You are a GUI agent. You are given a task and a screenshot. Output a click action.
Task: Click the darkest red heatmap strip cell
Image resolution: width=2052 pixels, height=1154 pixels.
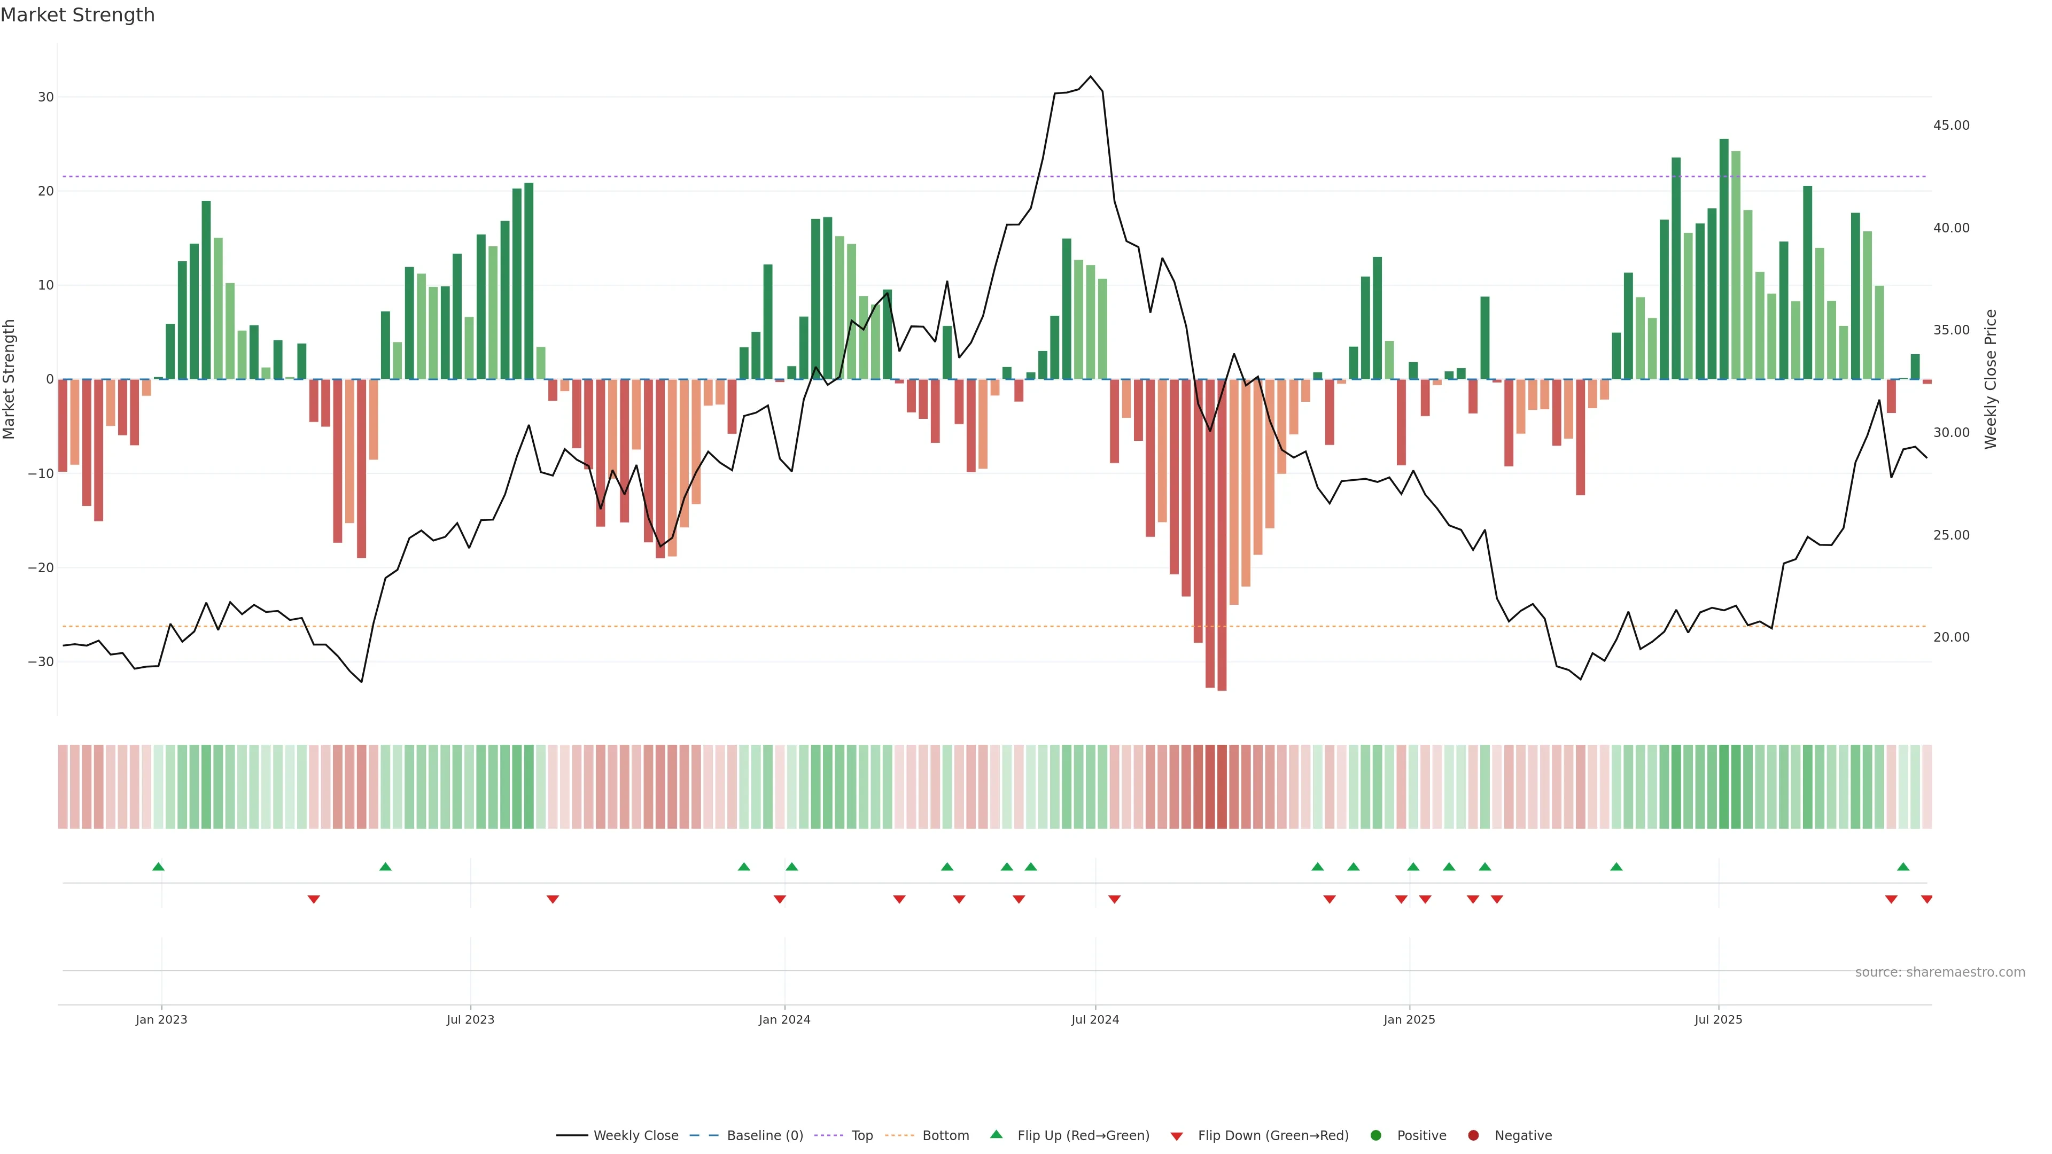point(1222,787)
